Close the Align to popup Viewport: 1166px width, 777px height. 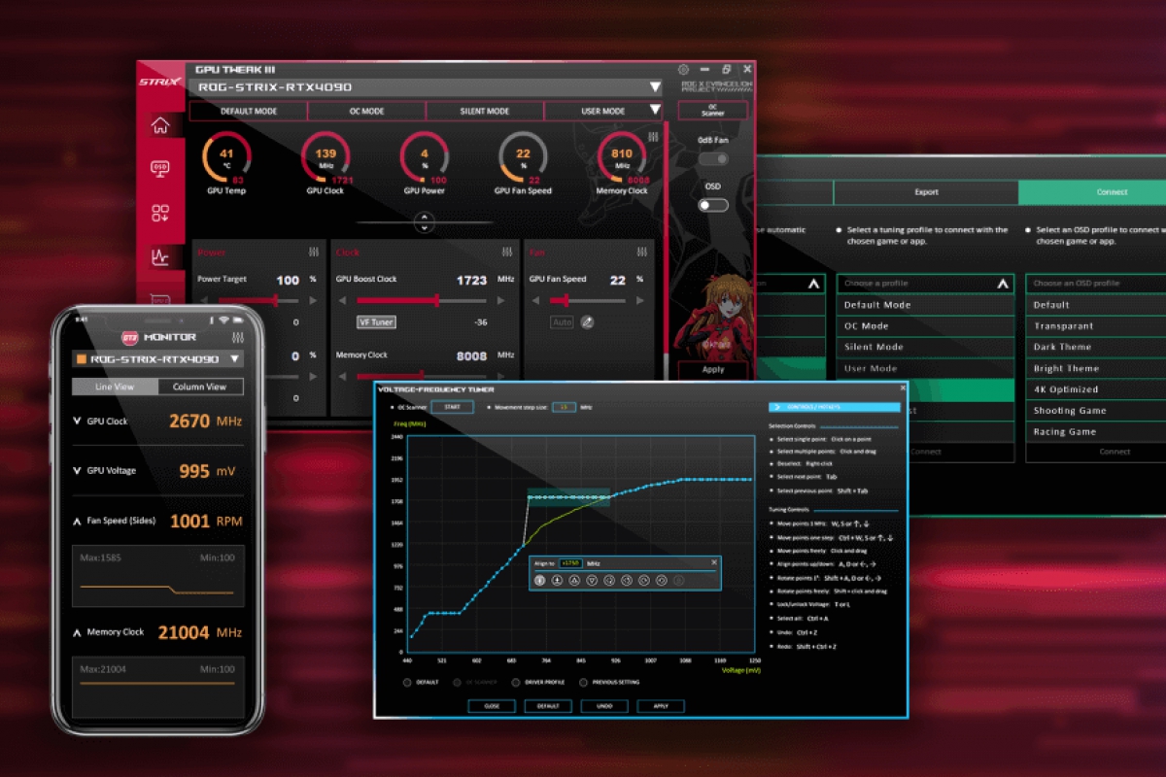[x=714, y=562]
